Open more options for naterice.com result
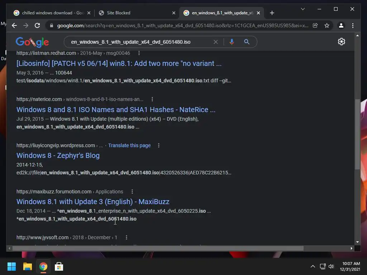The height and width of the screenshot is (275, 367). click(x=152, y=99)
